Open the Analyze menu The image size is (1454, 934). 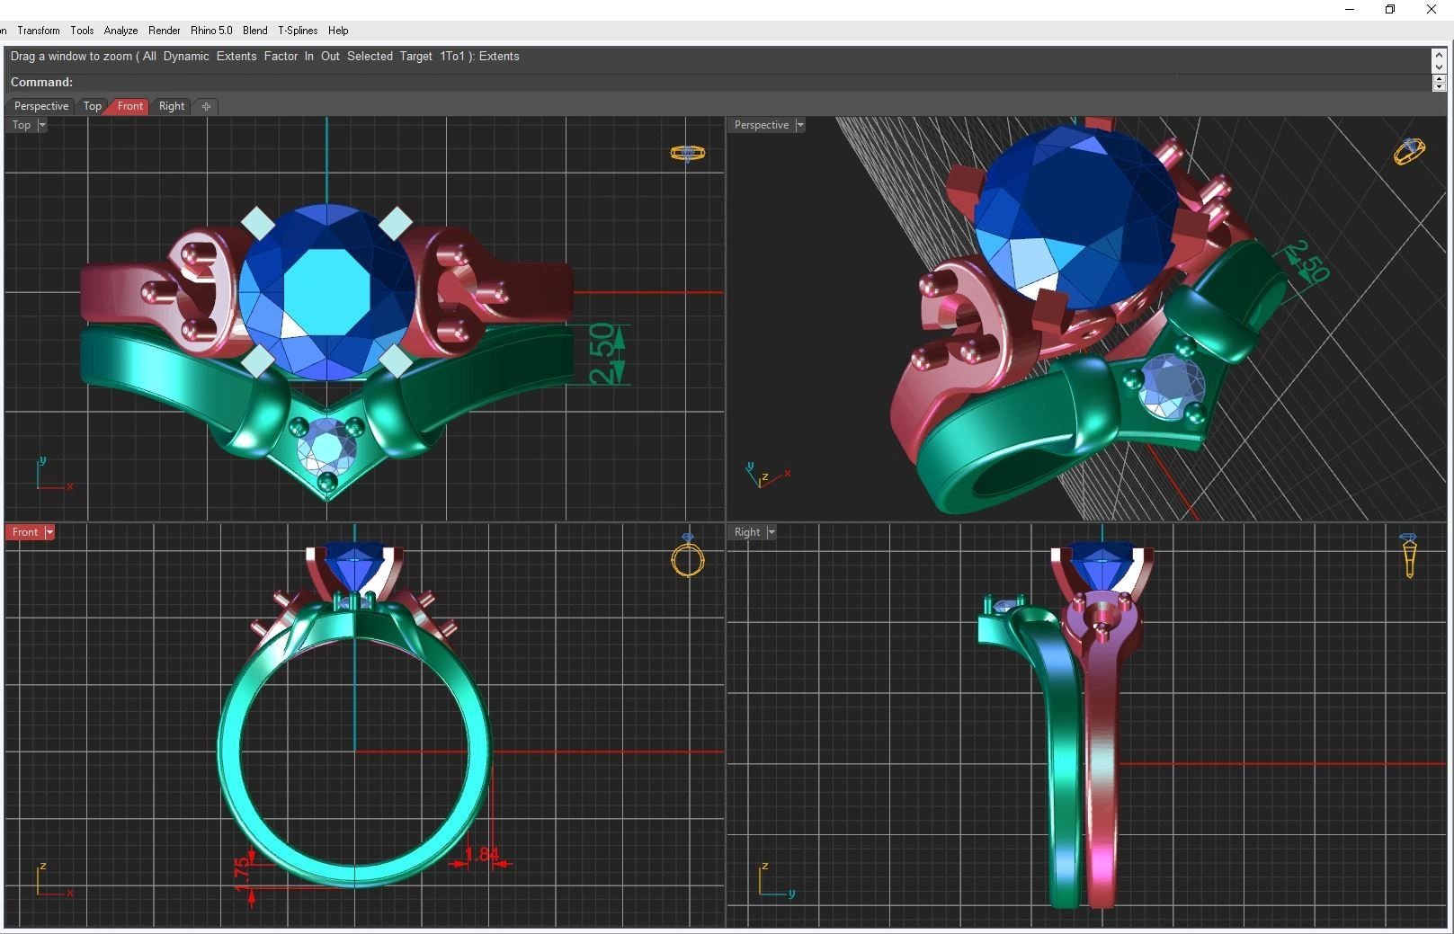click(120, 31)
